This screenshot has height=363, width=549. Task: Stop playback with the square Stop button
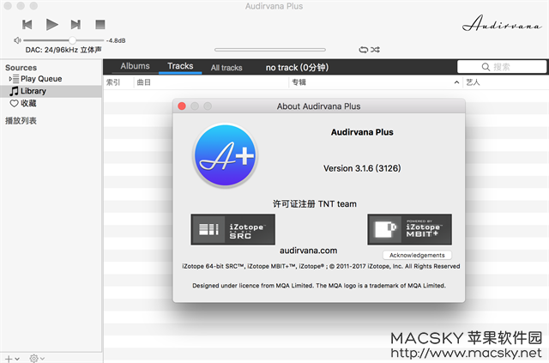click(100, 25)
